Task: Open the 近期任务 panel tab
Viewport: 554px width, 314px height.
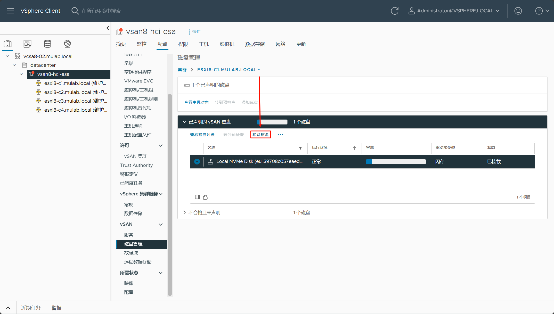Action: [x=31, y=308]
